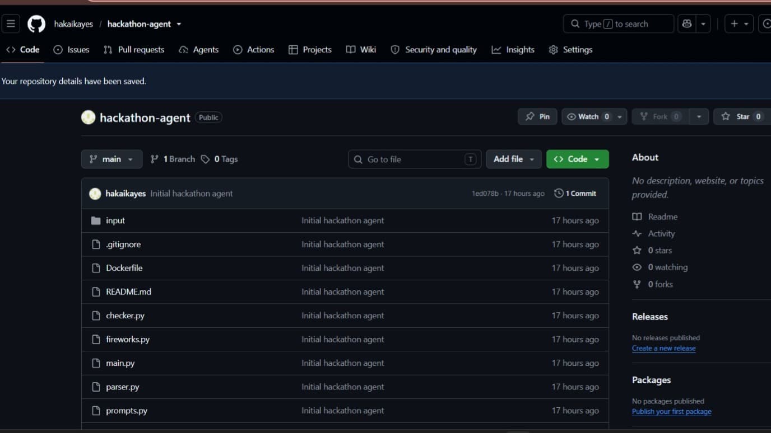
Task: Click the file icon beside Dockerfile
Action: pos(95,268)
